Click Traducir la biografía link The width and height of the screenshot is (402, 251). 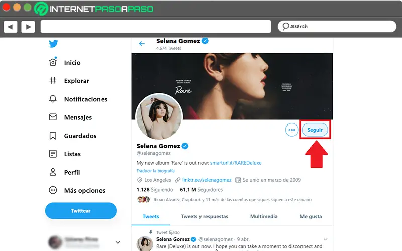click(155, 171)
